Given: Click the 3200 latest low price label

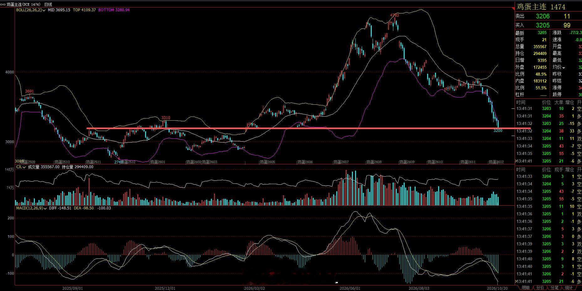Looking at the screenshot, I should [498, 131].
